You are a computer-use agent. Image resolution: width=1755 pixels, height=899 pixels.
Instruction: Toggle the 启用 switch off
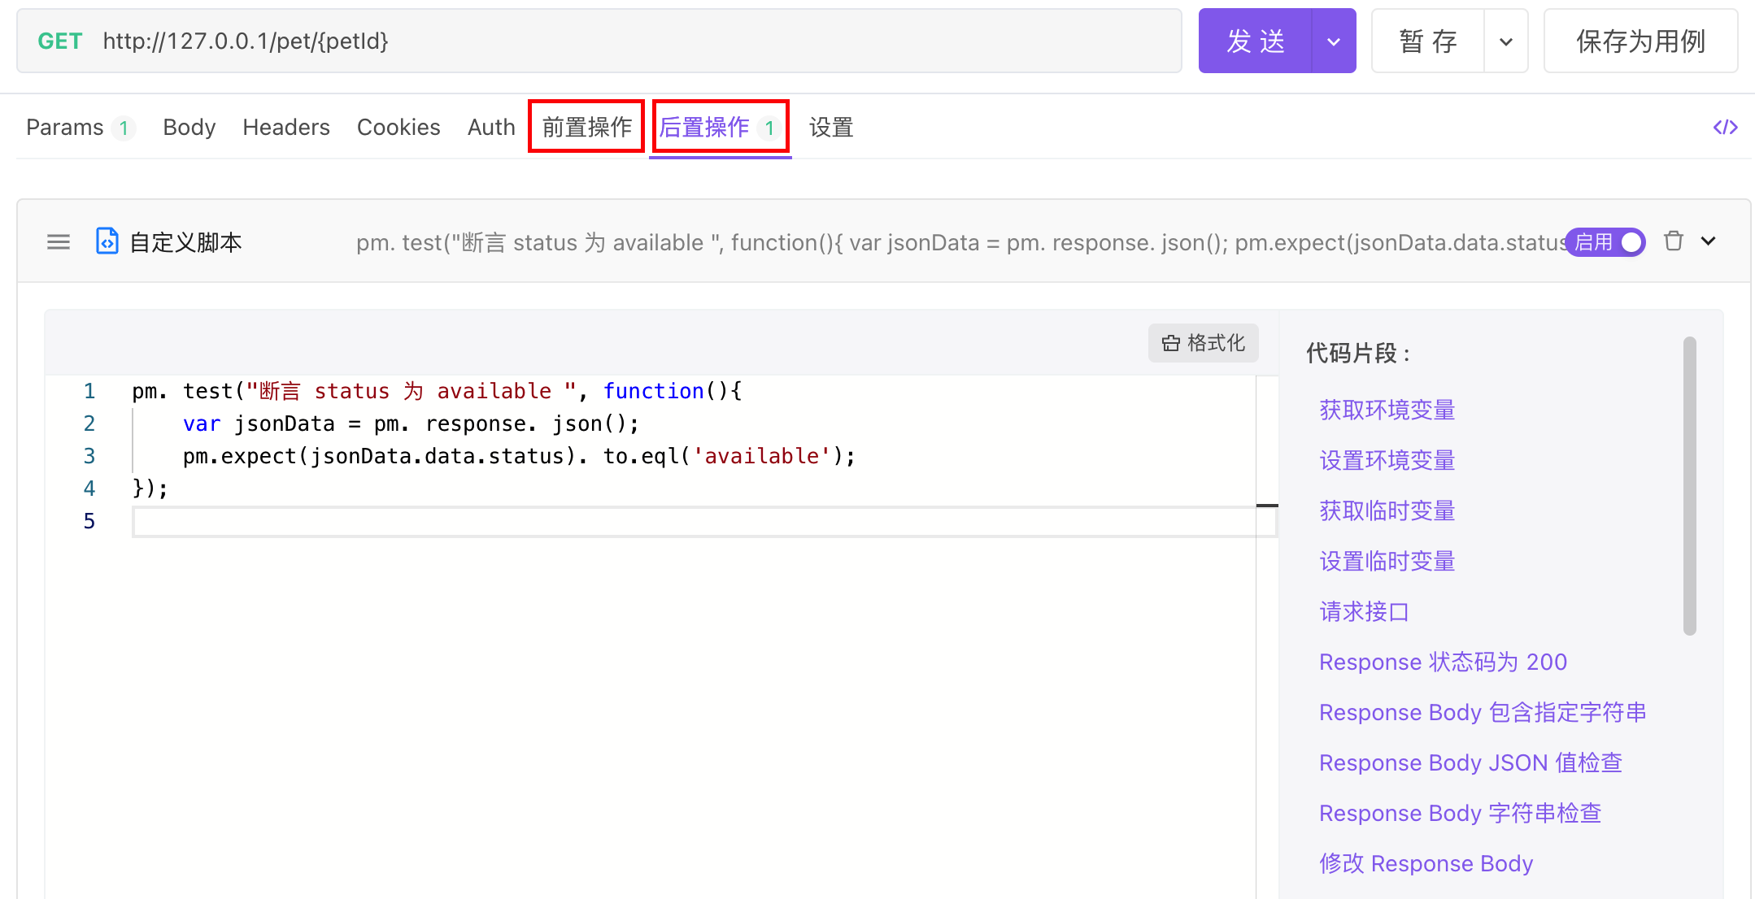pyautogui.click(x=1606, y=242)
